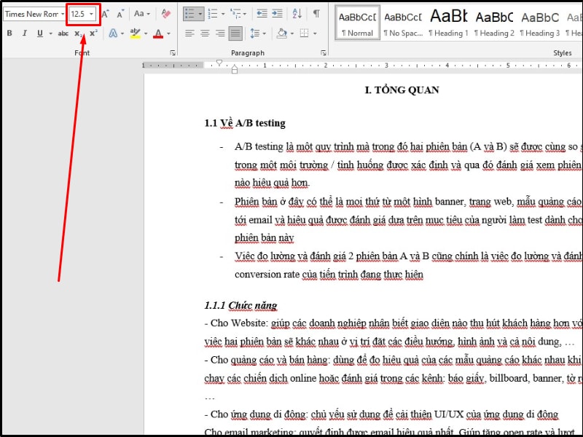Open Shading color dropdown arrow
Image resolution: width=583 pixels, height=437 pixels.
292,34
